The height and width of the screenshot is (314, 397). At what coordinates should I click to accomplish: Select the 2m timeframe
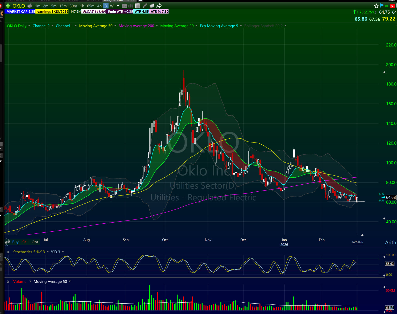46,6
